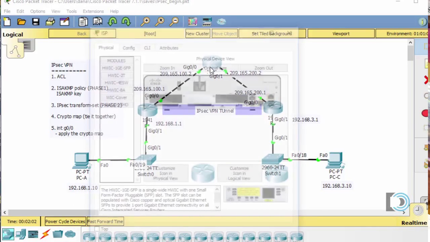Image resolution: width=430 pixels, height=242 pixels.
Task: Select the Fa0/18 port label
Action: tap(299, 155)
